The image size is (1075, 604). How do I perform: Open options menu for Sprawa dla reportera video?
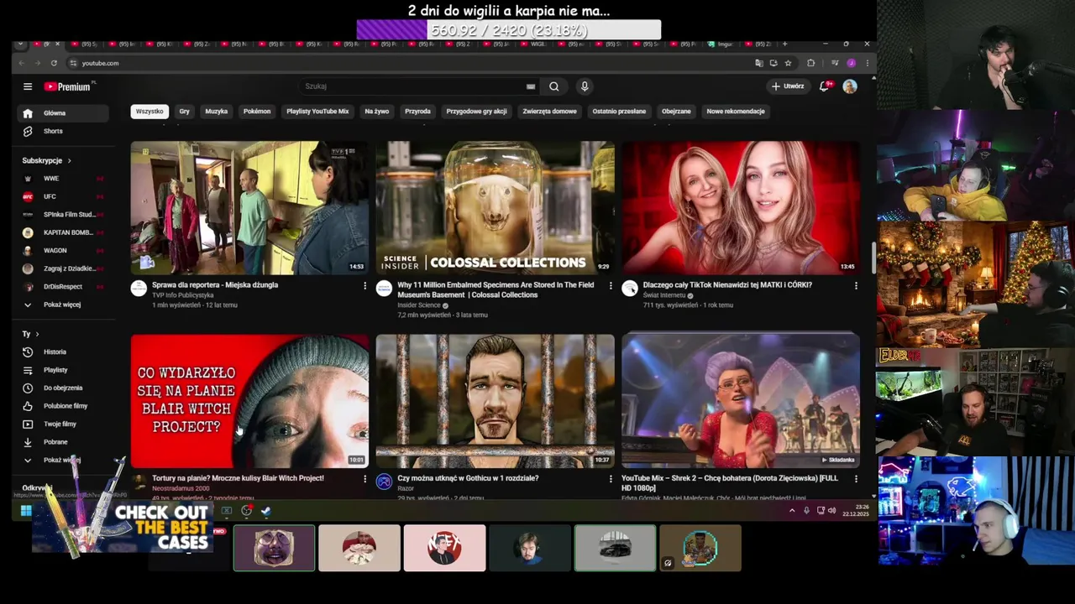tap(364, 286)
